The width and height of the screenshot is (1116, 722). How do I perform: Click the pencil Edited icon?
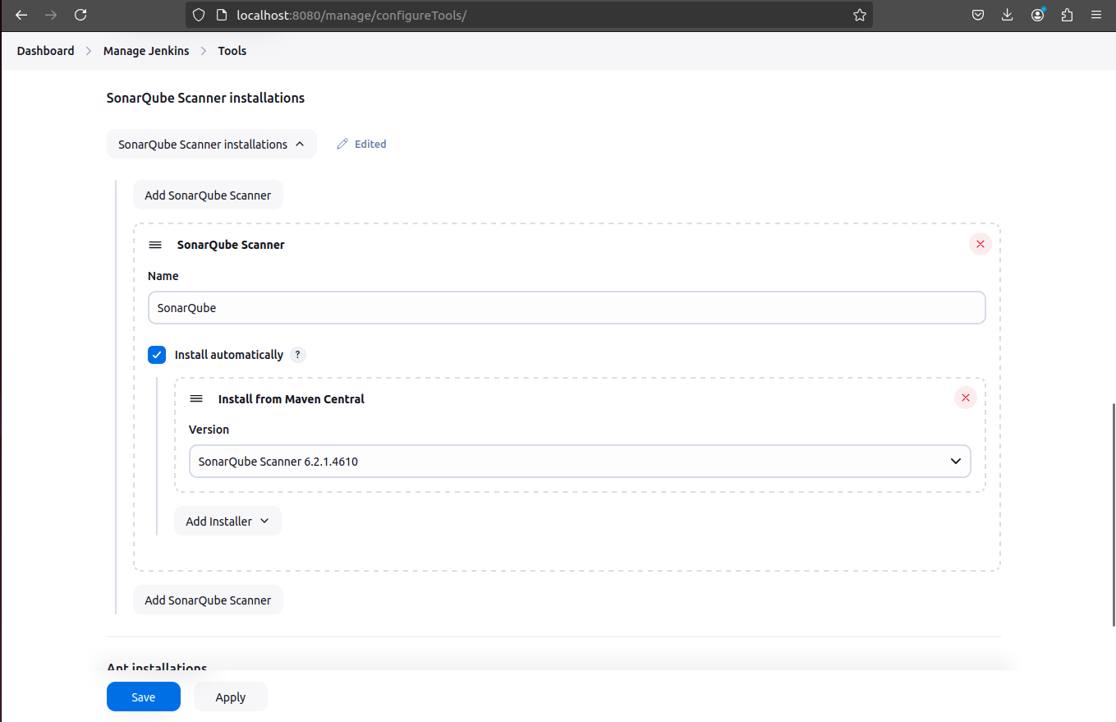(342, 144)
